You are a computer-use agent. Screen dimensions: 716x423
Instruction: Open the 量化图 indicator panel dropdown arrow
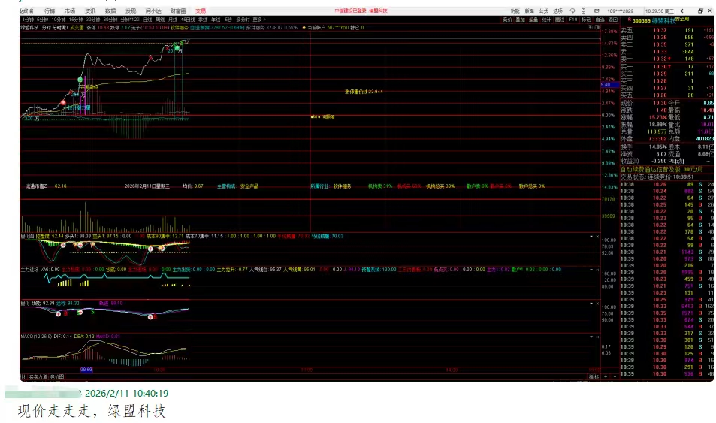(591, 237)
